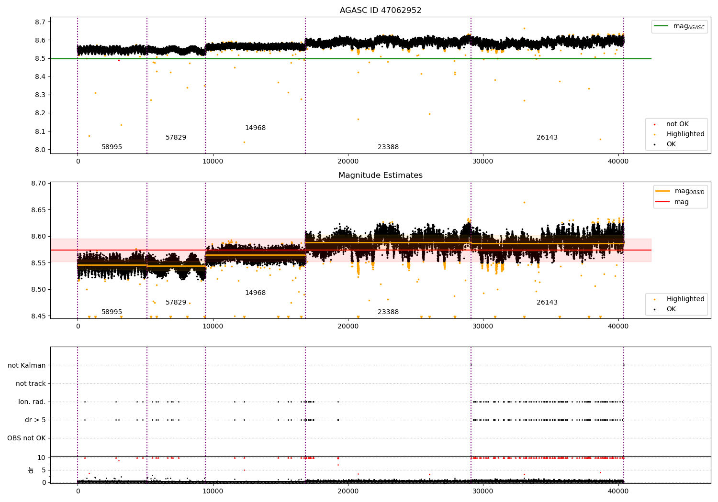Click the "OBS not OK" axis label

(27, 438)
